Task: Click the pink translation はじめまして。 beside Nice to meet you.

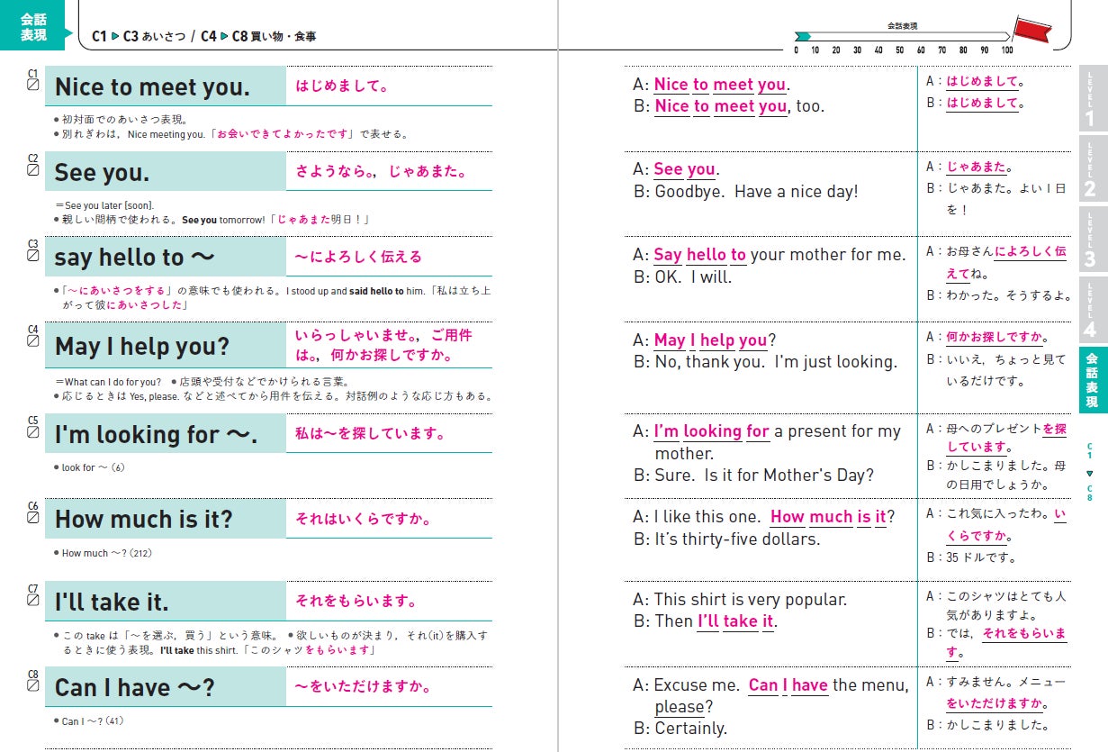Action: pyautogui.click(x=342, y=86)
